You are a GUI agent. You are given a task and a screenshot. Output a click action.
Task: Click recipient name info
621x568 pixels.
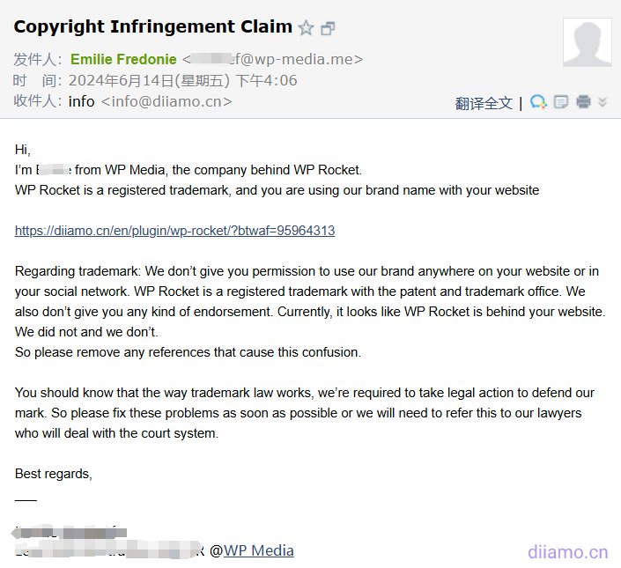(x=81, y=102)
